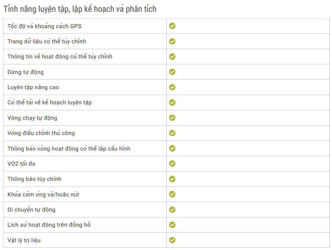The width and height of the screenshot is (332, 250).
Task: Click checkmark beside Trang dữ liệu có thể tùy chỉnh
Action: pyautogui.click(x=172, y=41)
